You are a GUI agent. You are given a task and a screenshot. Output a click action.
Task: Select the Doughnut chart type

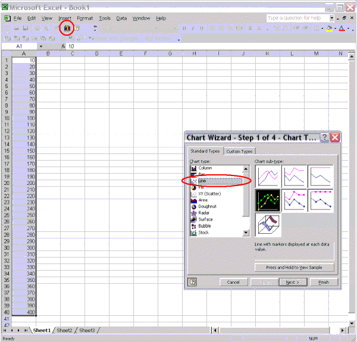pyautogui.click(x=207, y=206)
